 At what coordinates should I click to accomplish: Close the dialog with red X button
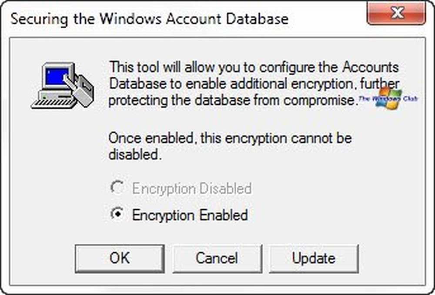tap(396, 13)
